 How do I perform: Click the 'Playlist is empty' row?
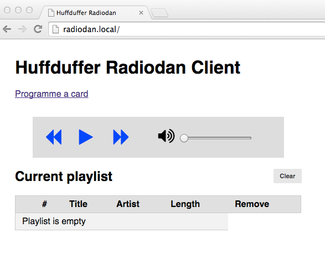(122, 221)
